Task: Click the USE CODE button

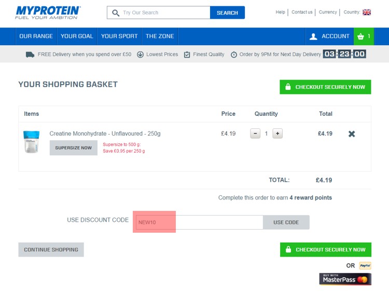Action: coord(286,222)
